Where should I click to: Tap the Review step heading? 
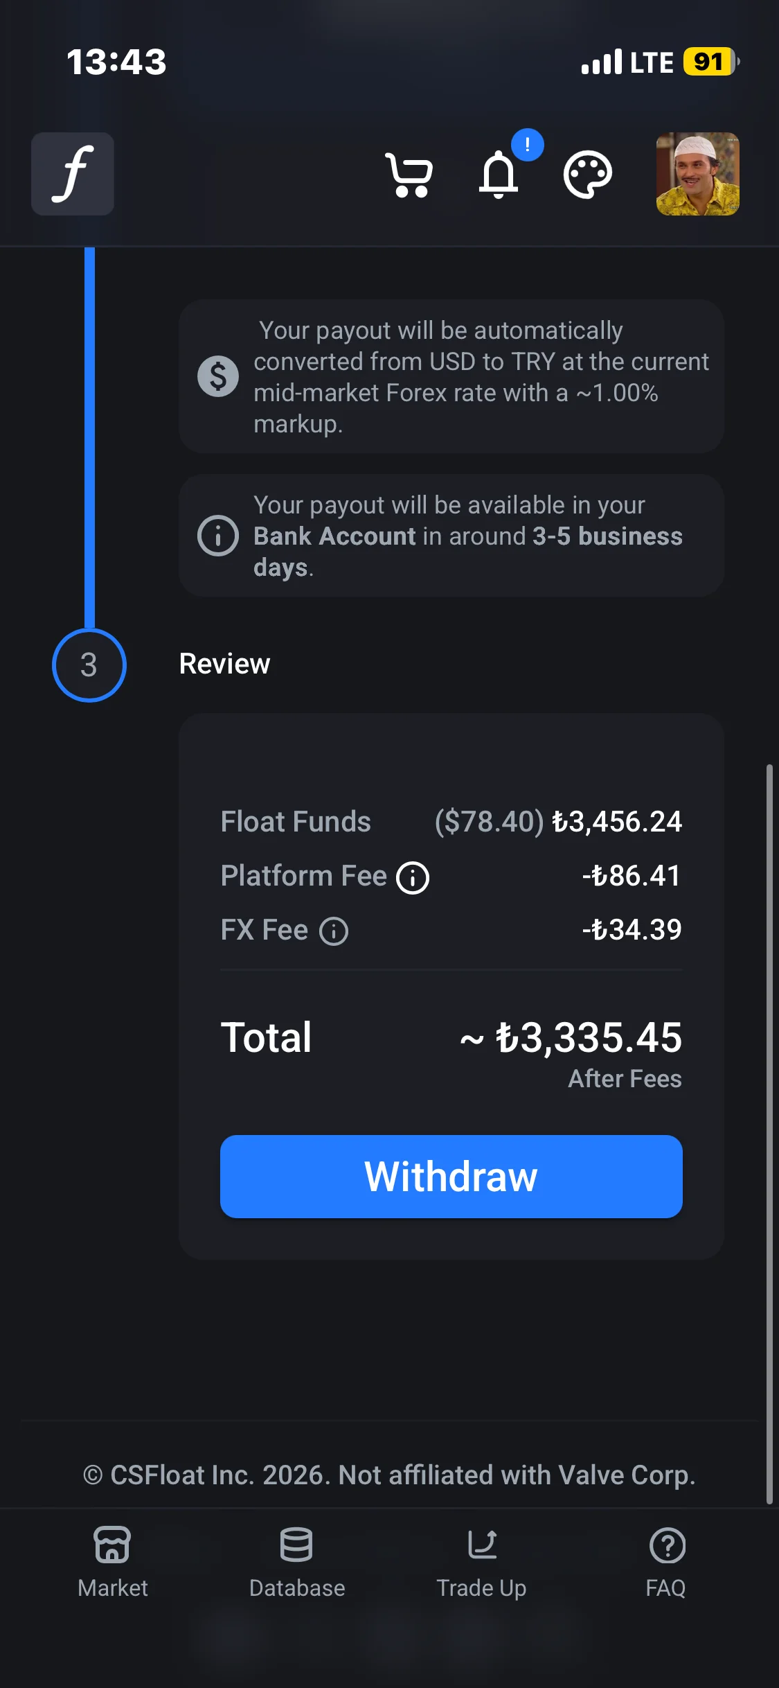click(x=224, y=664)
